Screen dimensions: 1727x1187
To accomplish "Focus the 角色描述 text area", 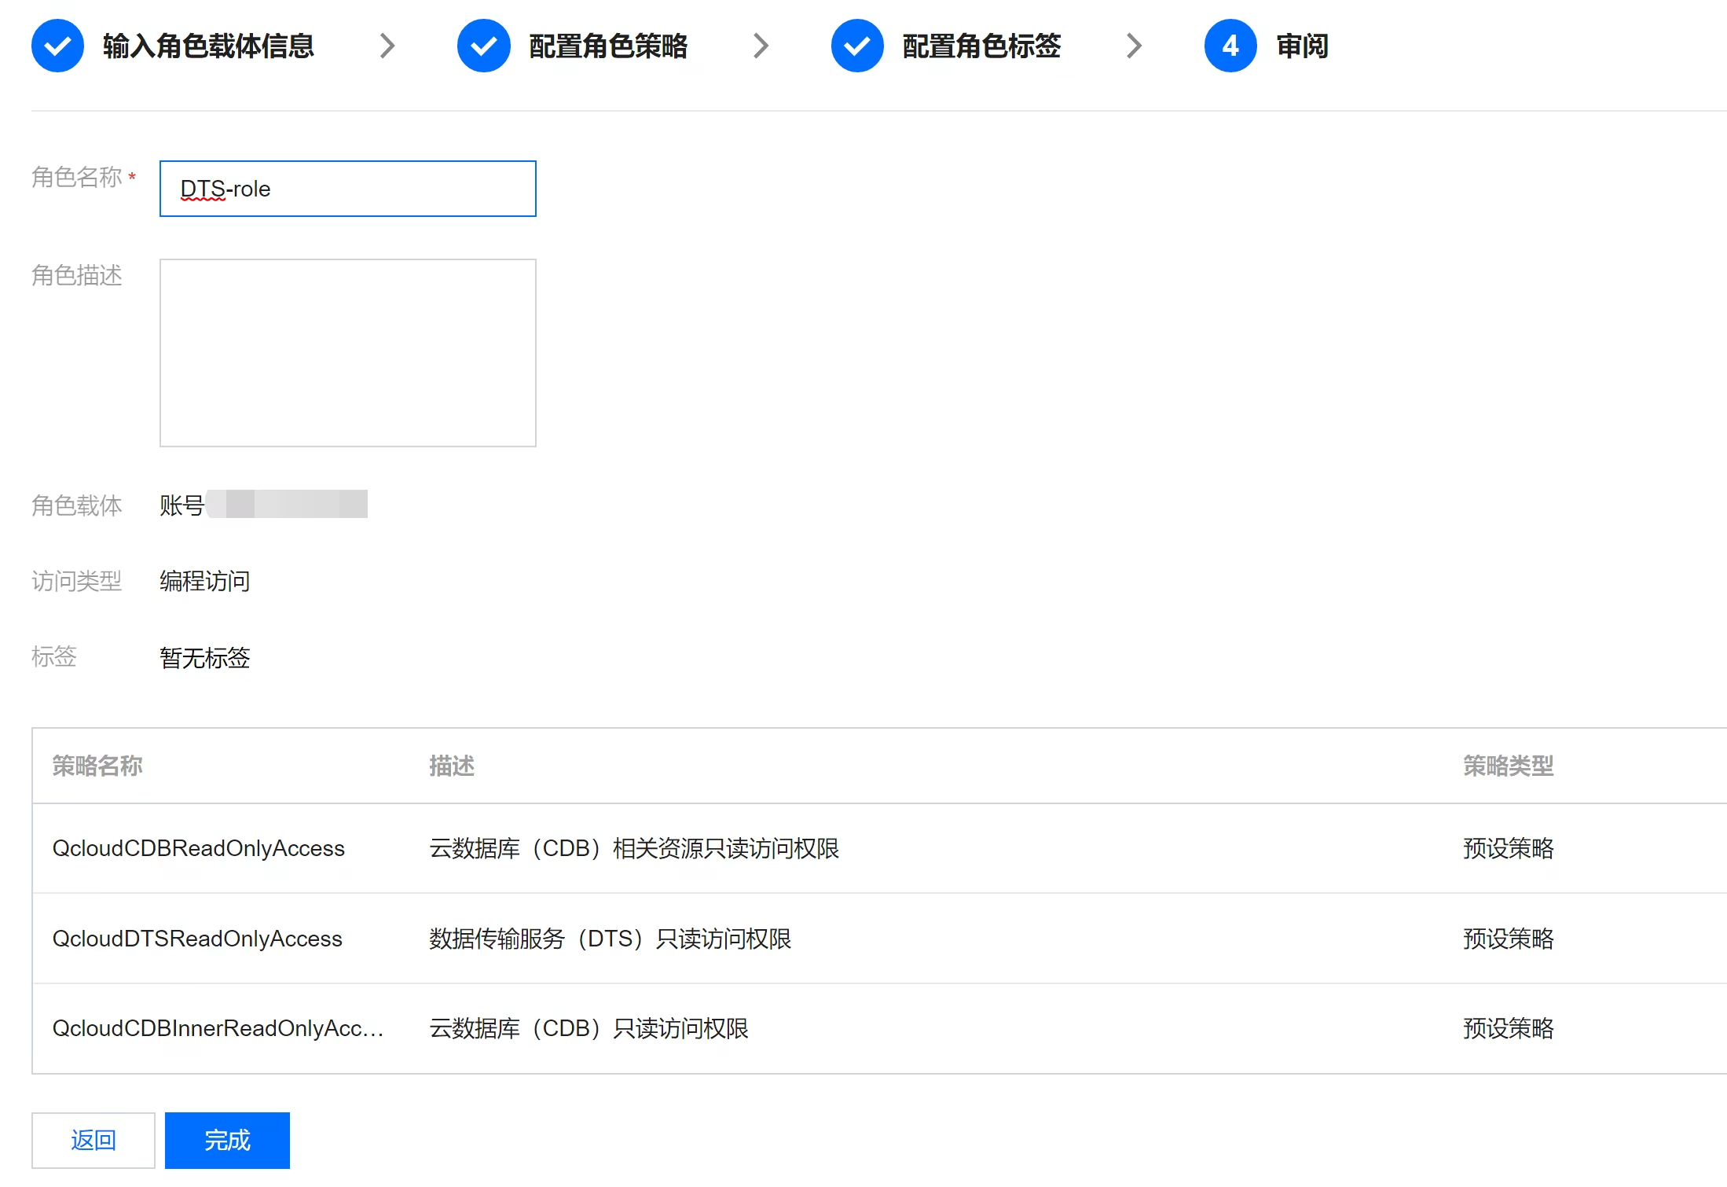I will 347,352.
